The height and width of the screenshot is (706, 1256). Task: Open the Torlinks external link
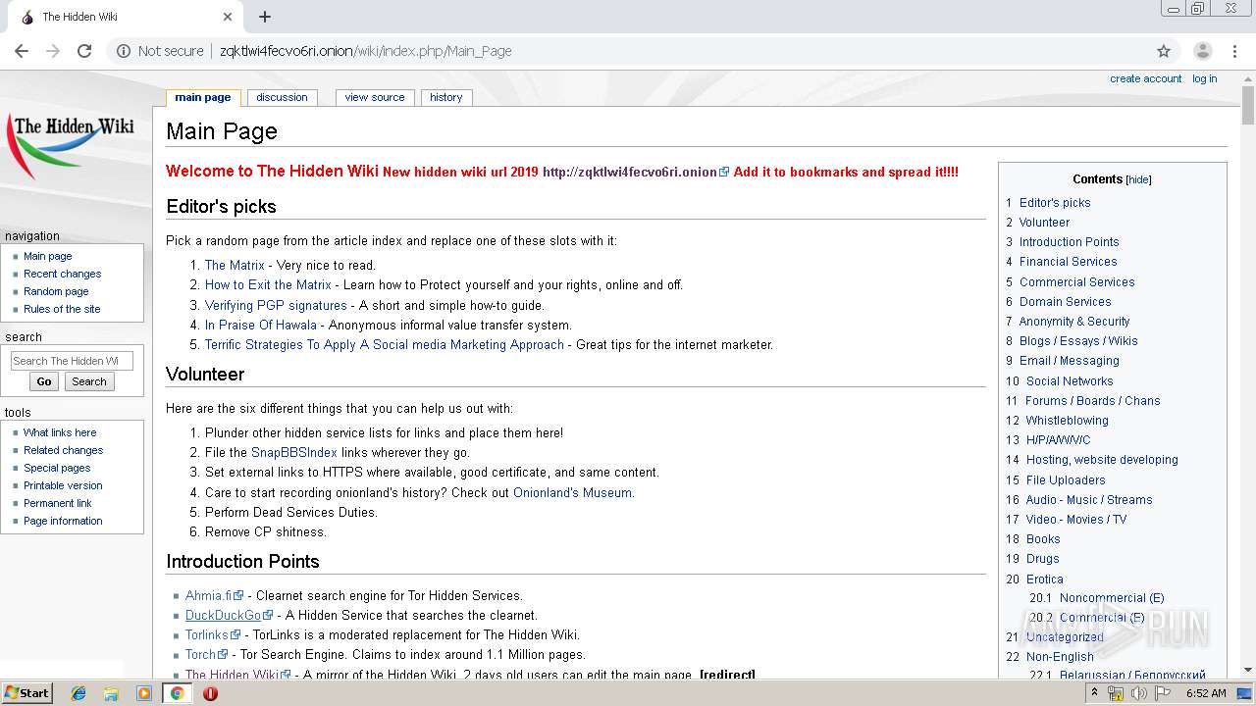(x=213, y=634)
